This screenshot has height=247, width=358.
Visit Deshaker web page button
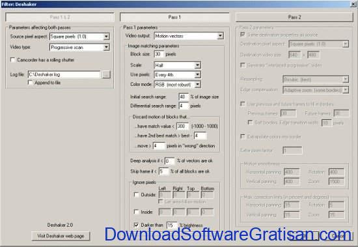(x=61, y=236)
